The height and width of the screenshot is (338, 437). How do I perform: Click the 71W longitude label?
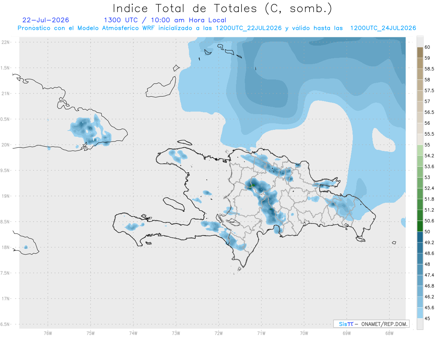coord(261,333)
